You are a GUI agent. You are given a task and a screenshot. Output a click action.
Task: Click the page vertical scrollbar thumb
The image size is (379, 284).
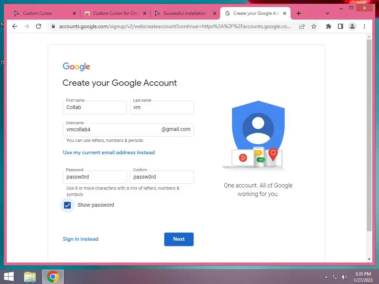point(369,135)
